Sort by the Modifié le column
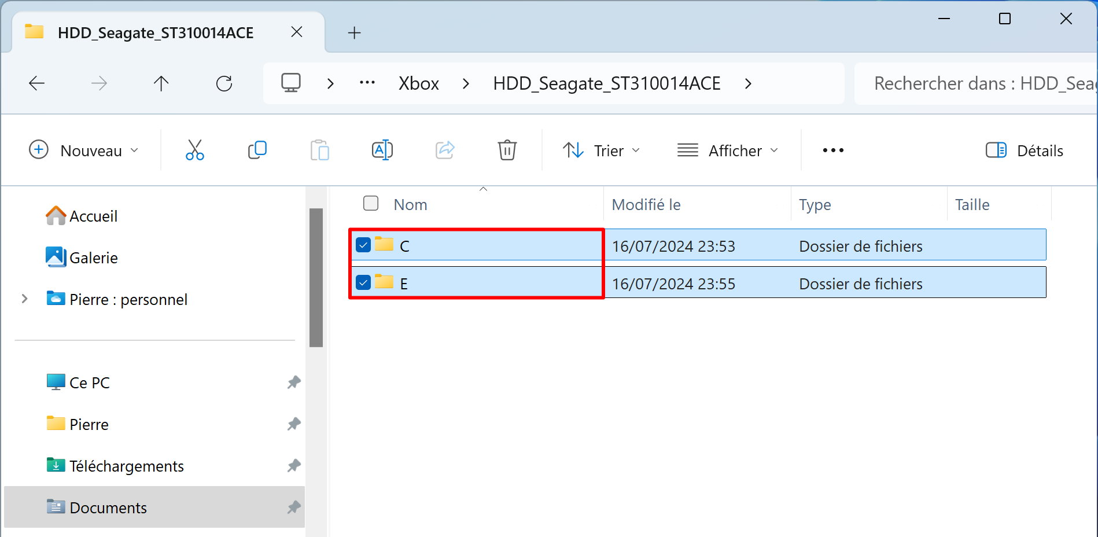This screenshot has height=537, width=1098. pos(646,205)
